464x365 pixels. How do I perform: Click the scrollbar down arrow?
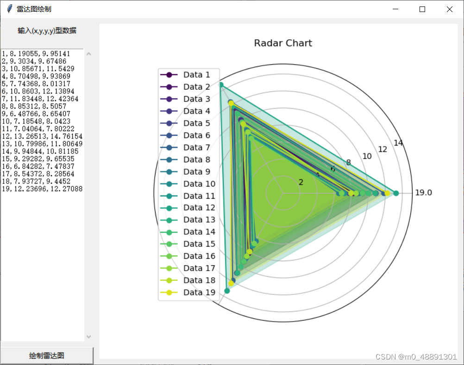(x=88, y=337)
